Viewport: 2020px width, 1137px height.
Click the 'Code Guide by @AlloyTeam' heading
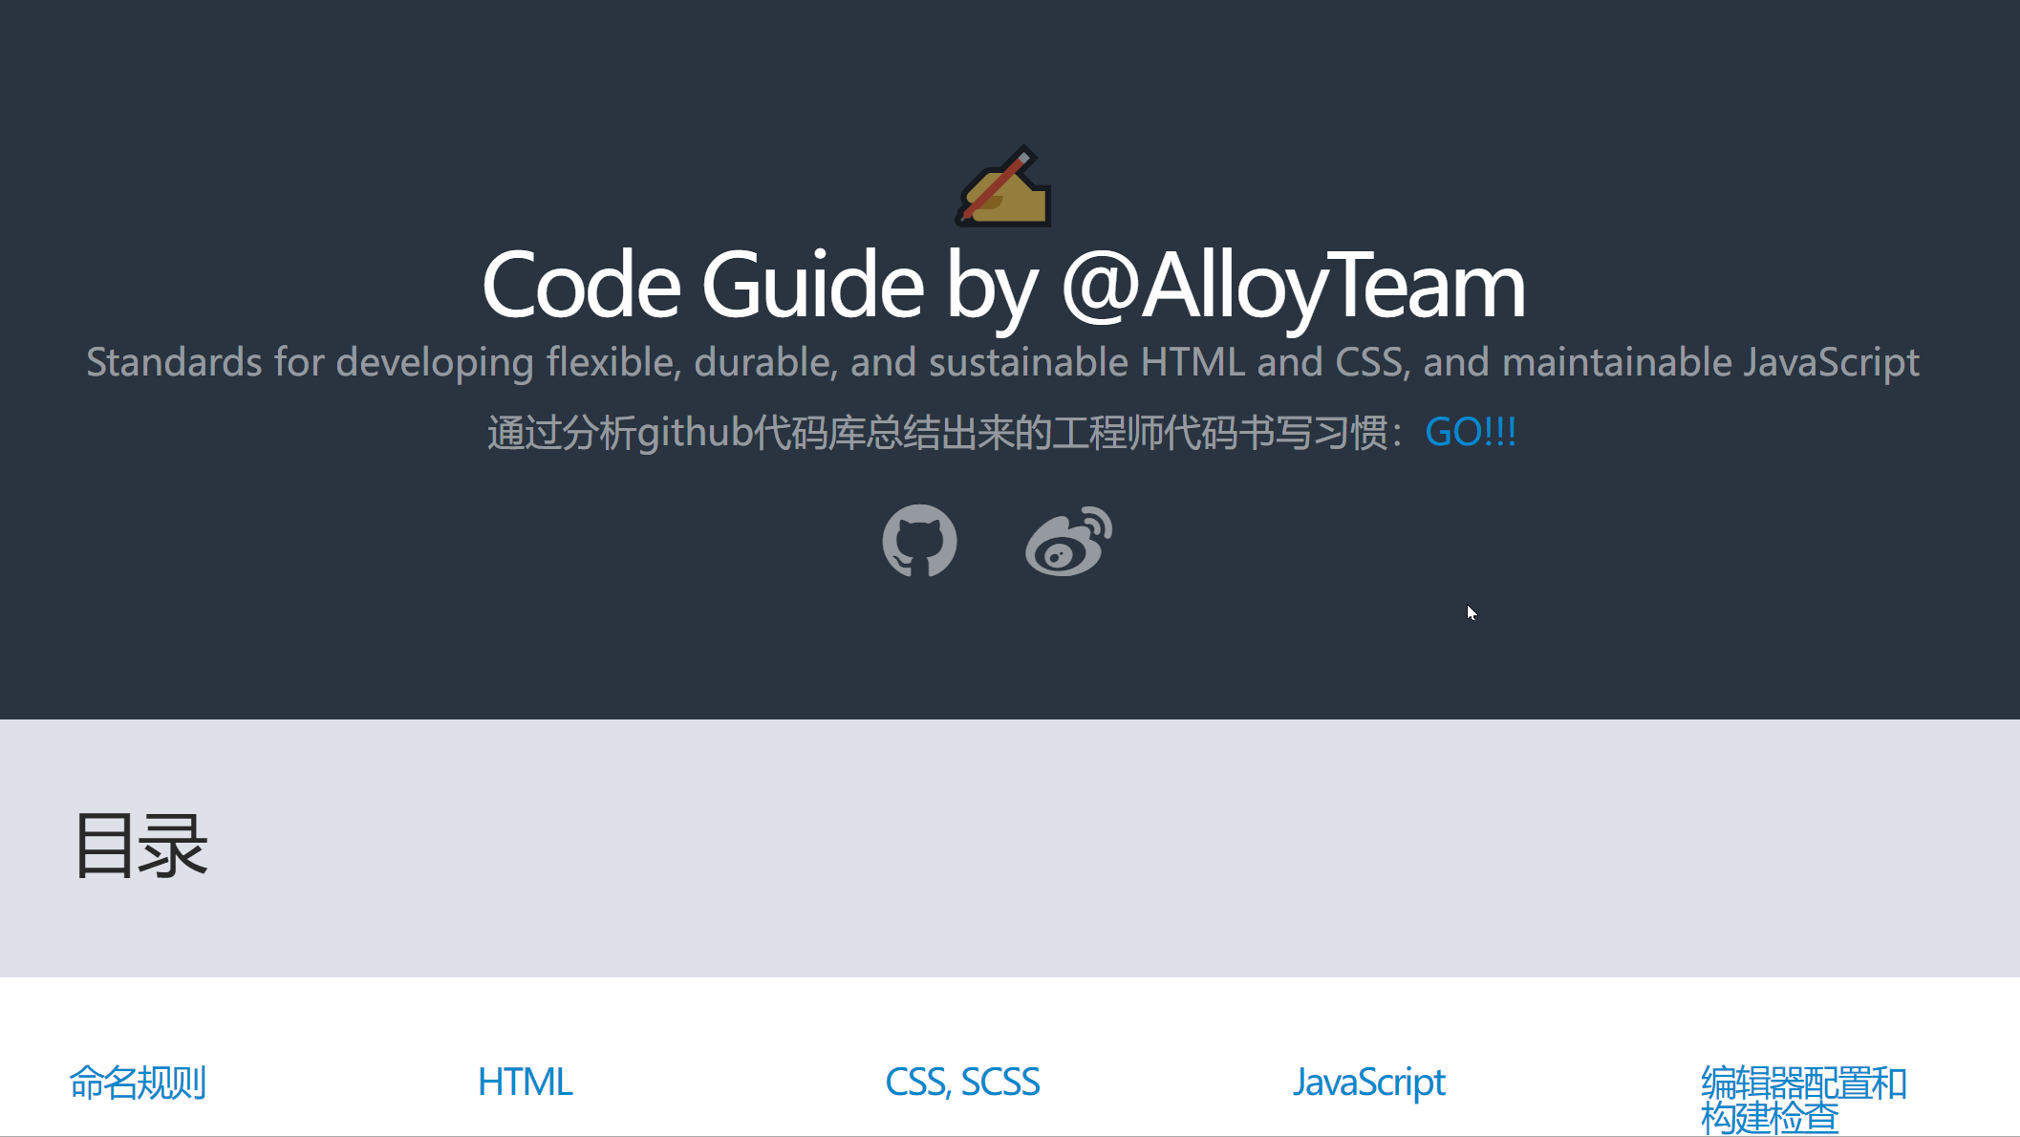(1003, 285)
